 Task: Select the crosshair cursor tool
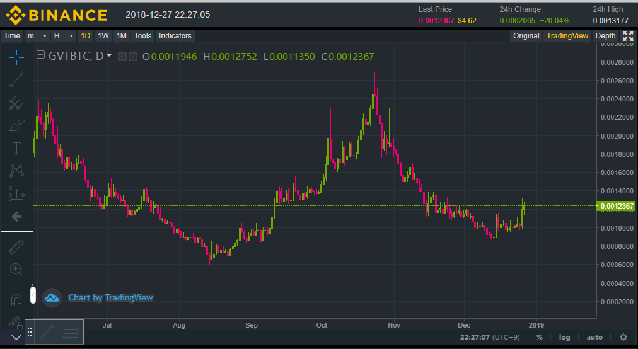tap(16, 57)
